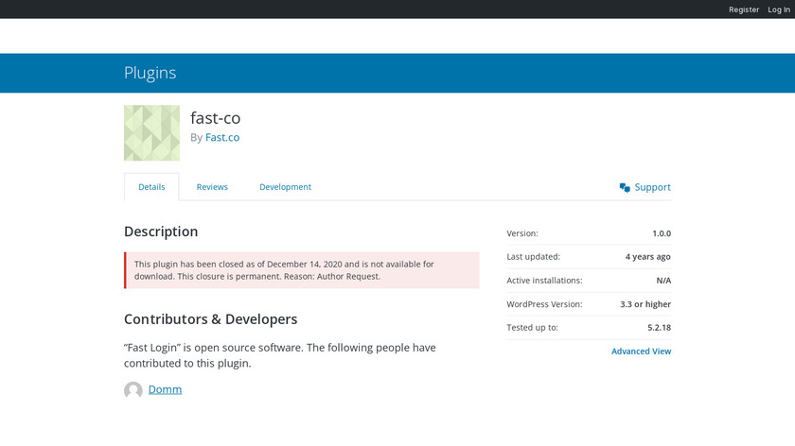Click the Log In link
The image size is (795, 446).
[777, 9]
